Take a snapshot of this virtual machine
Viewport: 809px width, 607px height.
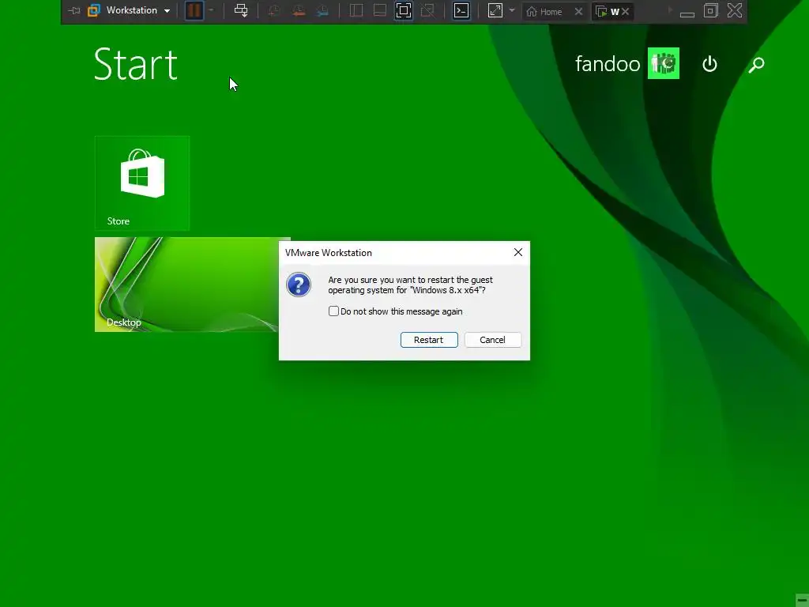coord(274,11)
